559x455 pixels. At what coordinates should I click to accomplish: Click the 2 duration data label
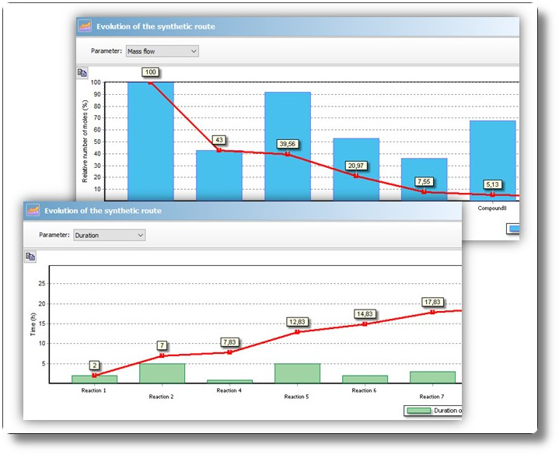click(95, 365)
